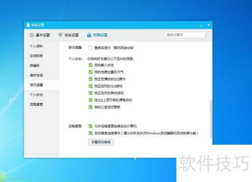The width and height of the screenshot is (252, 182).
Task: Toggle 自动接受连接请求 checkbox
Action: 91,133
